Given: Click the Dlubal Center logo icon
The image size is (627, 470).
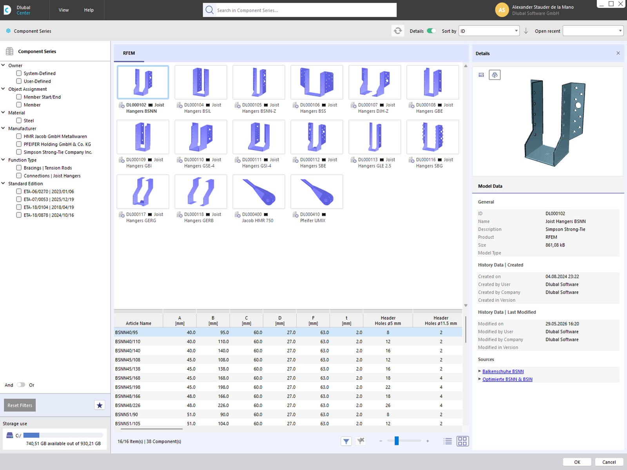Looking at the screenshot, I should pos(7,10).
